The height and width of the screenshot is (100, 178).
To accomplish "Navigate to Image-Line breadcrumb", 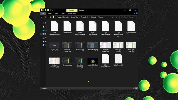I will coord(75,17).
